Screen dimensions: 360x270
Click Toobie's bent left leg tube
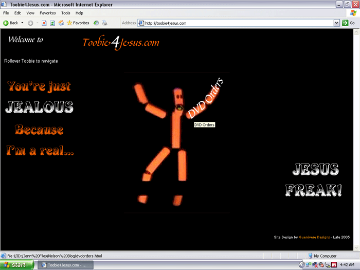(158, 160)
